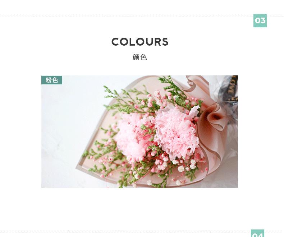
Task: Click the 颜色 subtitle text
Action: point(139,57)
